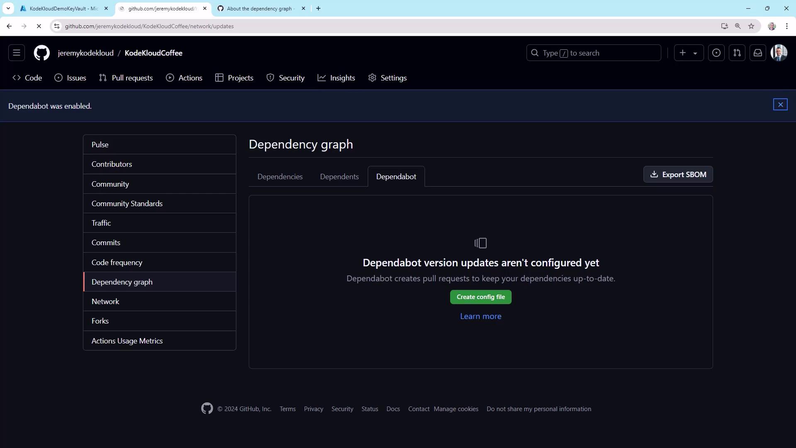
Task: Click the Create config file button
Action: tap(481, 297)
